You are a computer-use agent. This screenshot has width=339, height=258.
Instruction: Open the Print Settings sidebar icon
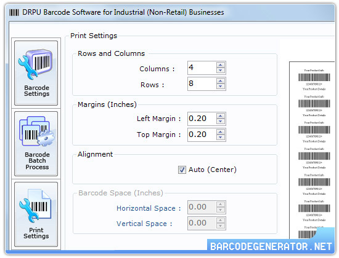click(36, 214)
